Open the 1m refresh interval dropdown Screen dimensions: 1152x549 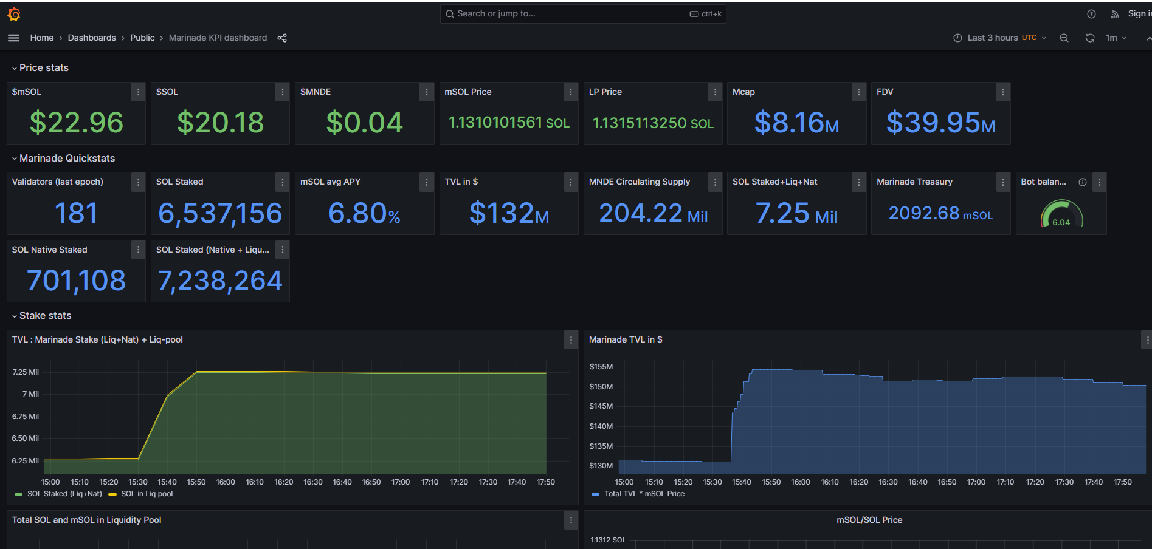[1116, 38]
